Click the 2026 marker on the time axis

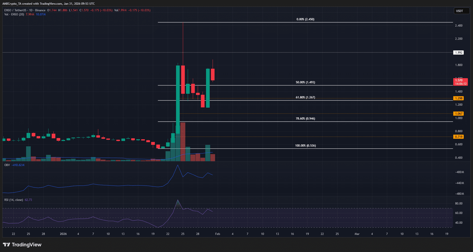(63, 234)
